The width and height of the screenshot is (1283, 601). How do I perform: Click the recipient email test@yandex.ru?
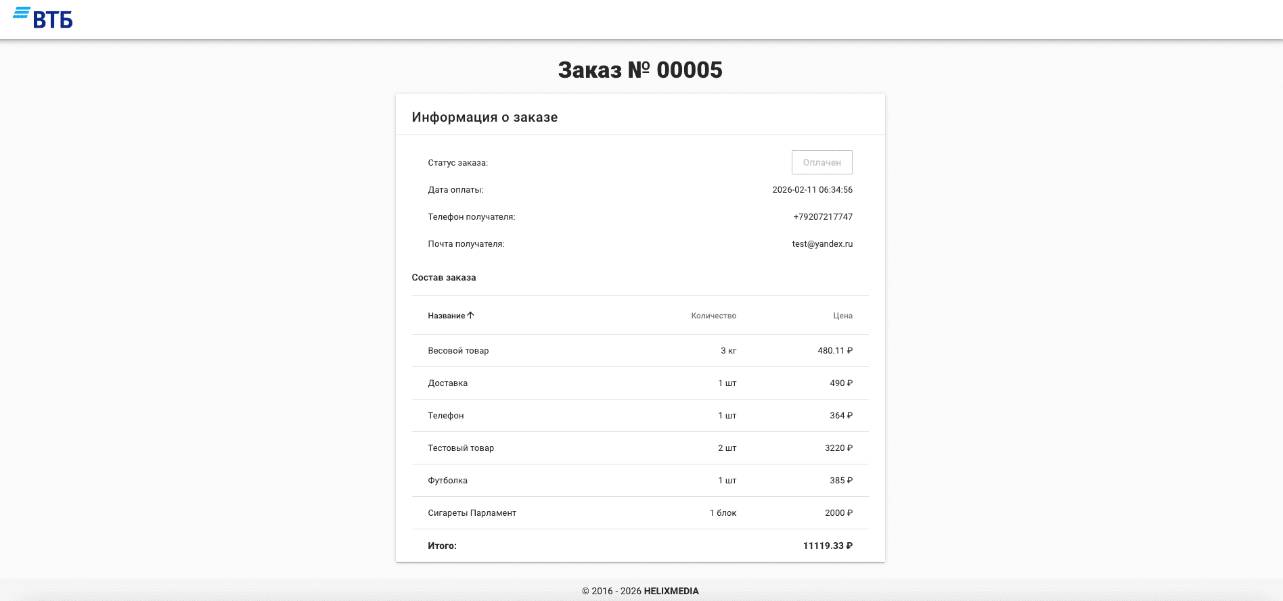[x=822, y=244]
